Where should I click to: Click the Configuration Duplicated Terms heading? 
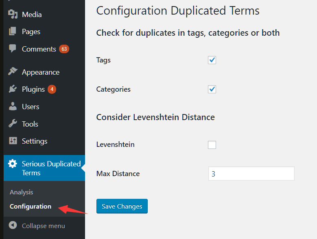[178, 11]
